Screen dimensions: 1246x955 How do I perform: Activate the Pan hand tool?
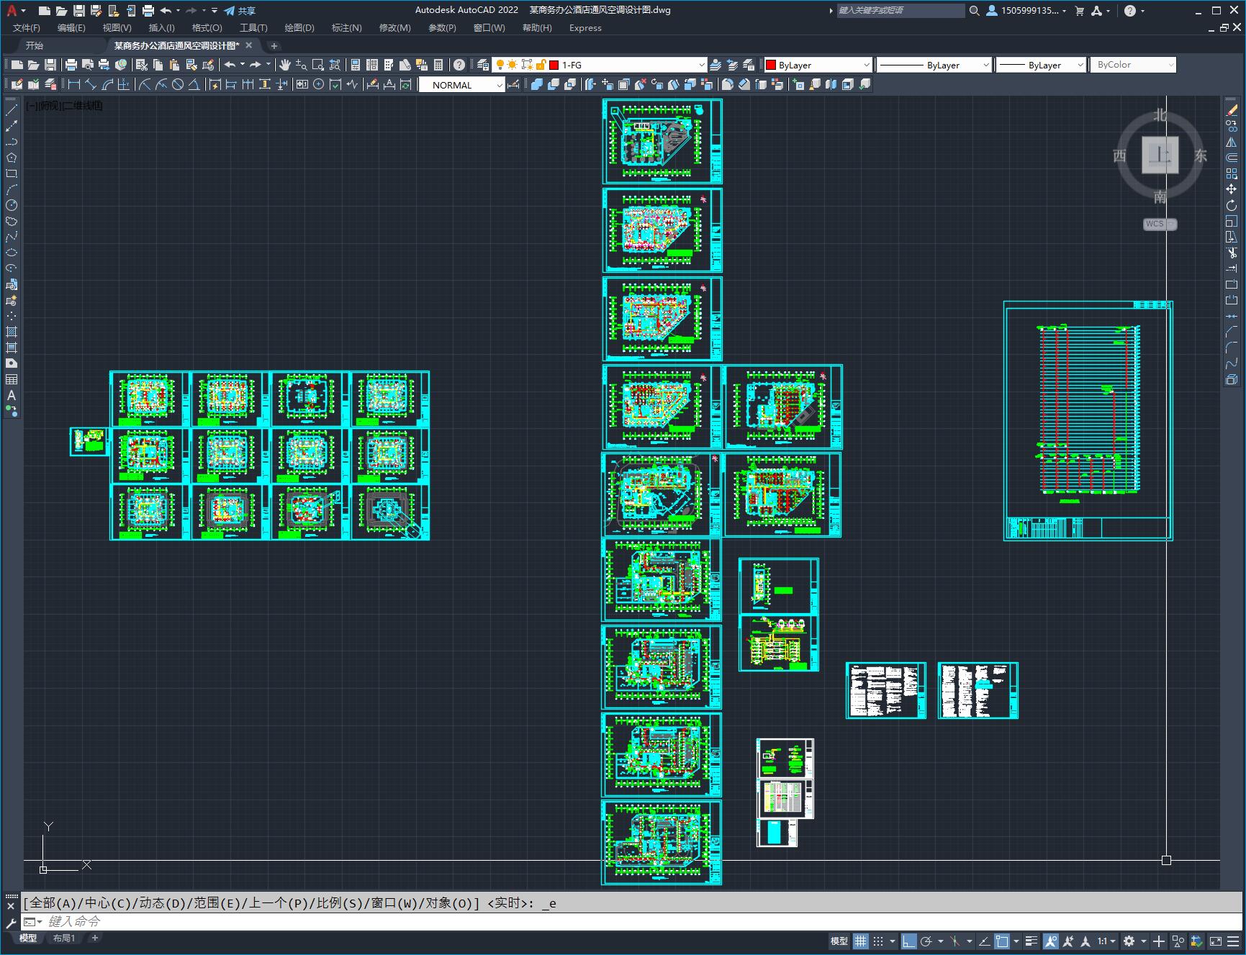(285, 65)
